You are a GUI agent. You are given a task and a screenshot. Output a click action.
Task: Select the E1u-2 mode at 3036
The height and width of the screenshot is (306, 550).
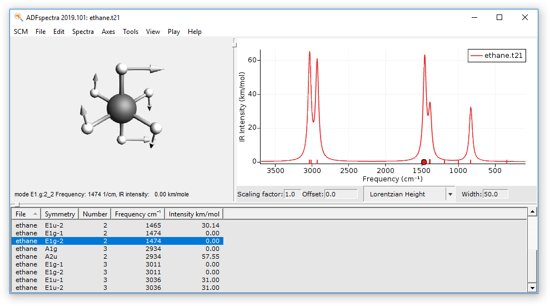[x=118, y=288]
